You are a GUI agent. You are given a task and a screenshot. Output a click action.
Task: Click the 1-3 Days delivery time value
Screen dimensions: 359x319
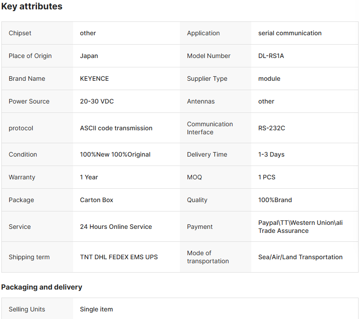pos(271,154)
